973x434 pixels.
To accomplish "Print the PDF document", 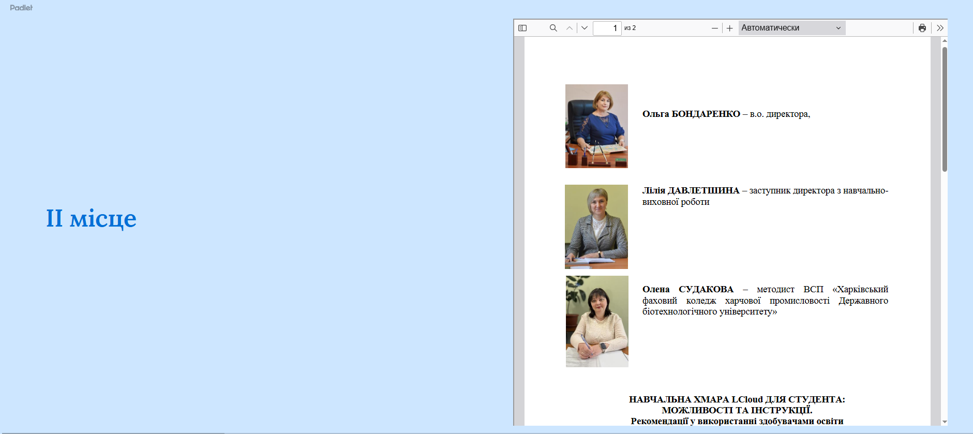I will (922, 28).
